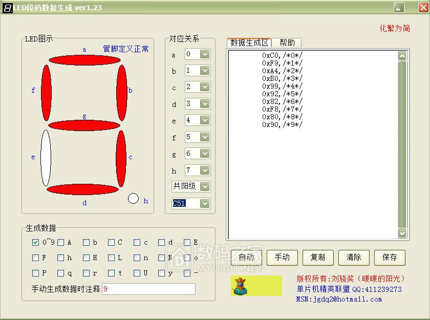The image size is (430, 320).
Task: Switch to the 帮助 tab
Action: pos(287,43)
